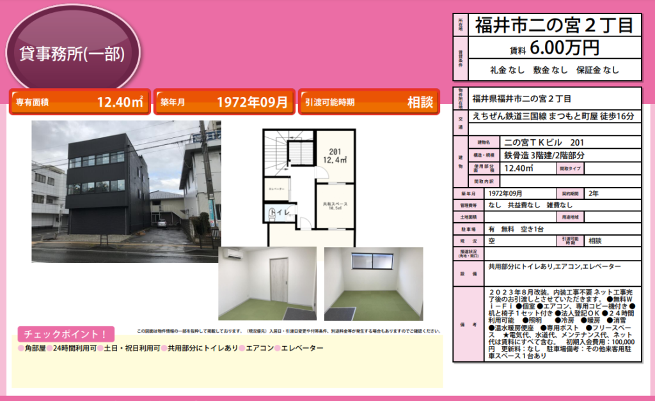Click room 201 12.4㎡ in the floor plan

(x=335, y=156)
